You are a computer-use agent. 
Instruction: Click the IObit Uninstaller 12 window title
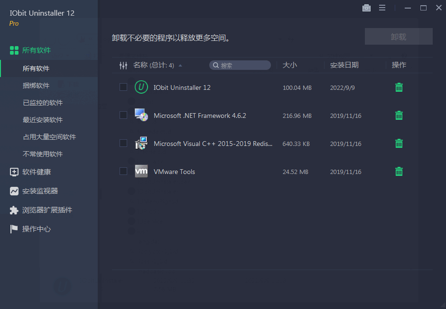tap(42, 13)
